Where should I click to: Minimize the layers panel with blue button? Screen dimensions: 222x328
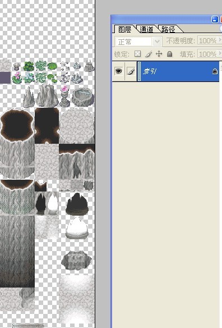tap(215, 20)
